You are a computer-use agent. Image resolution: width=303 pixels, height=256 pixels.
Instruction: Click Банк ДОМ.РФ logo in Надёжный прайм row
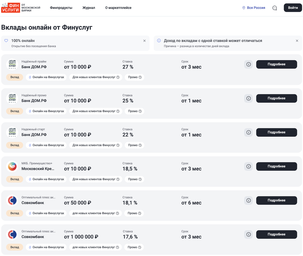12,64
